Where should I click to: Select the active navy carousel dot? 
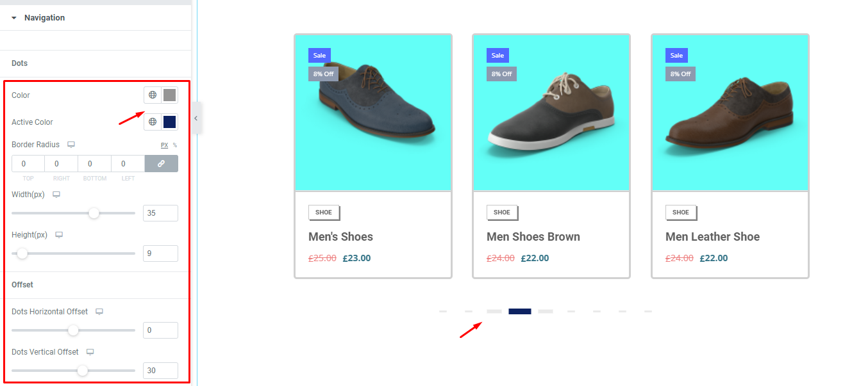point(520,312)
